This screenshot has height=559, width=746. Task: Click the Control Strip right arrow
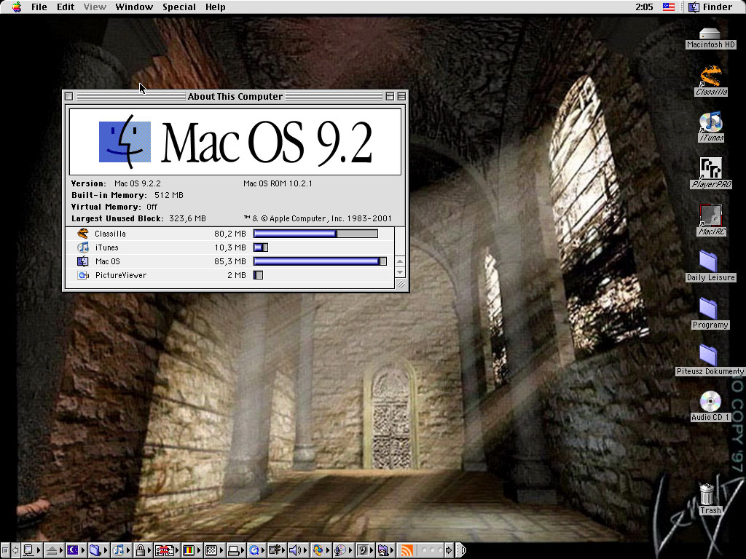click(x=448, y=550)
